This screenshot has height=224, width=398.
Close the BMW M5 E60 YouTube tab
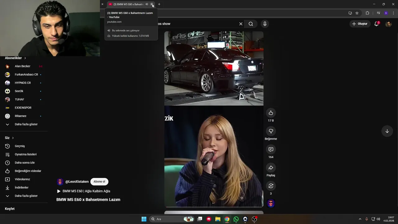(152, 4)
